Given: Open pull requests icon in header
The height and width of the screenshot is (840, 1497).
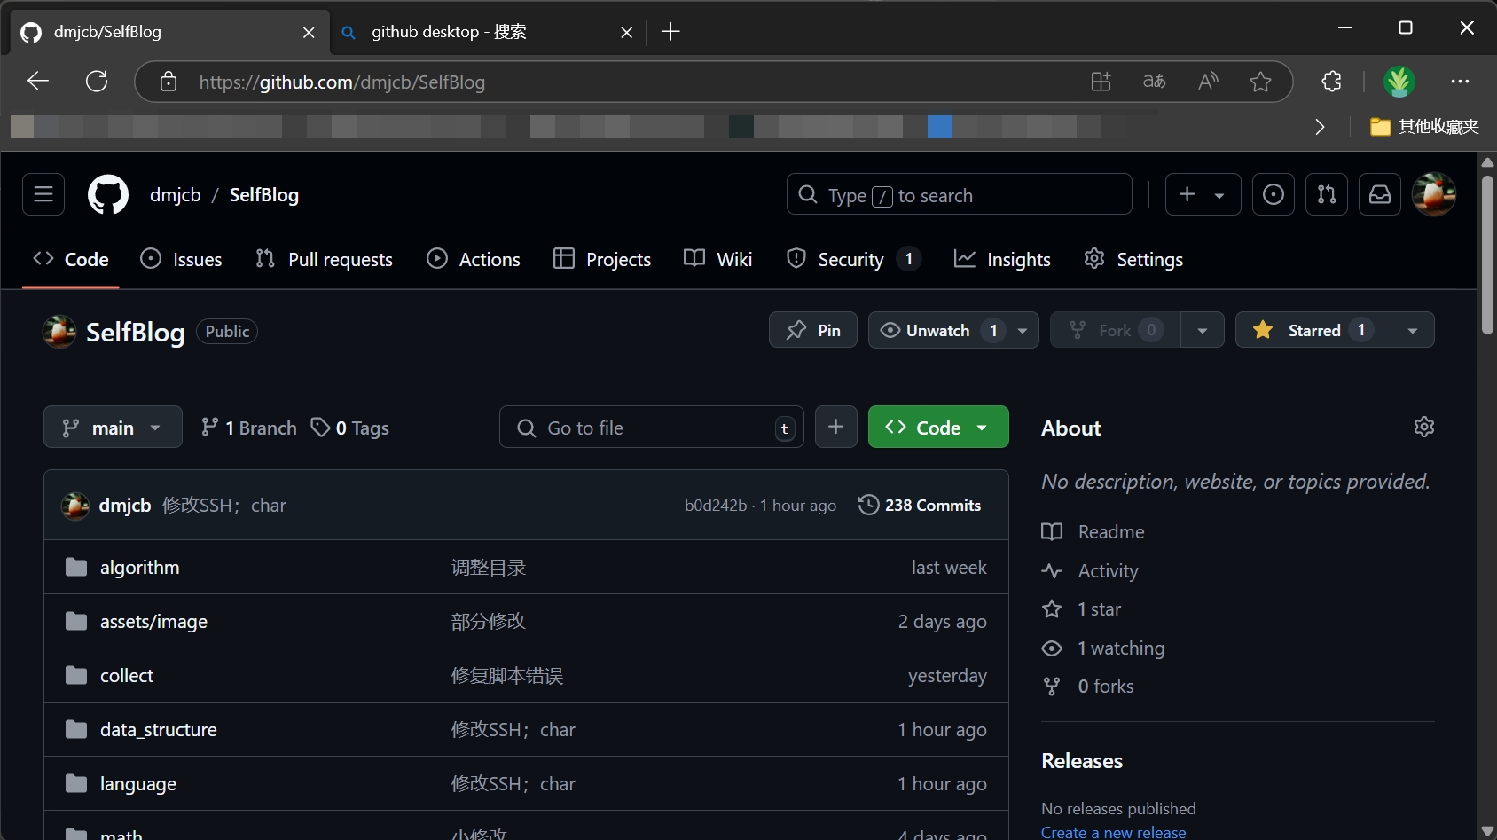Looking at the screenshot, I should tap(1327, 194).
